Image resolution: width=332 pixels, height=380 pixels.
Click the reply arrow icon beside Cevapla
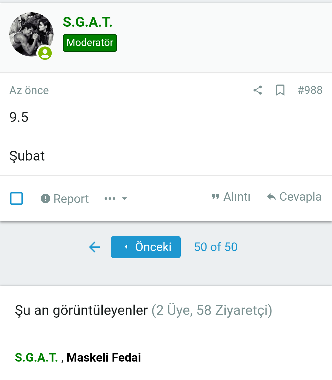[x=271, y=196]
